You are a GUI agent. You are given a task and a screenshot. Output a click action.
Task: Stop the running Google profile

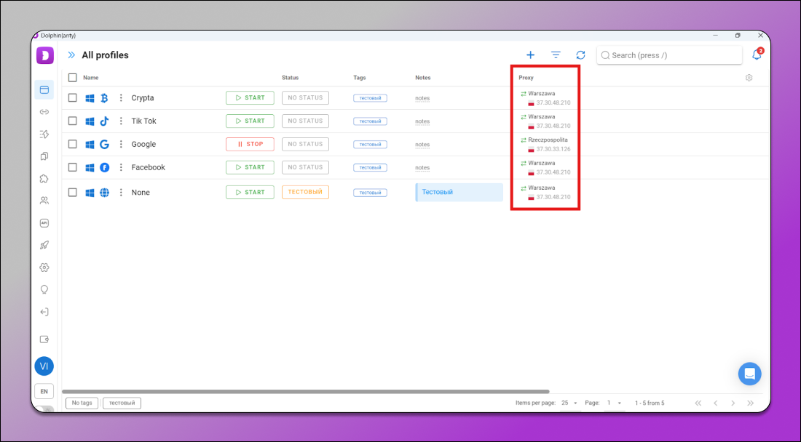click(x=250, y=144)
